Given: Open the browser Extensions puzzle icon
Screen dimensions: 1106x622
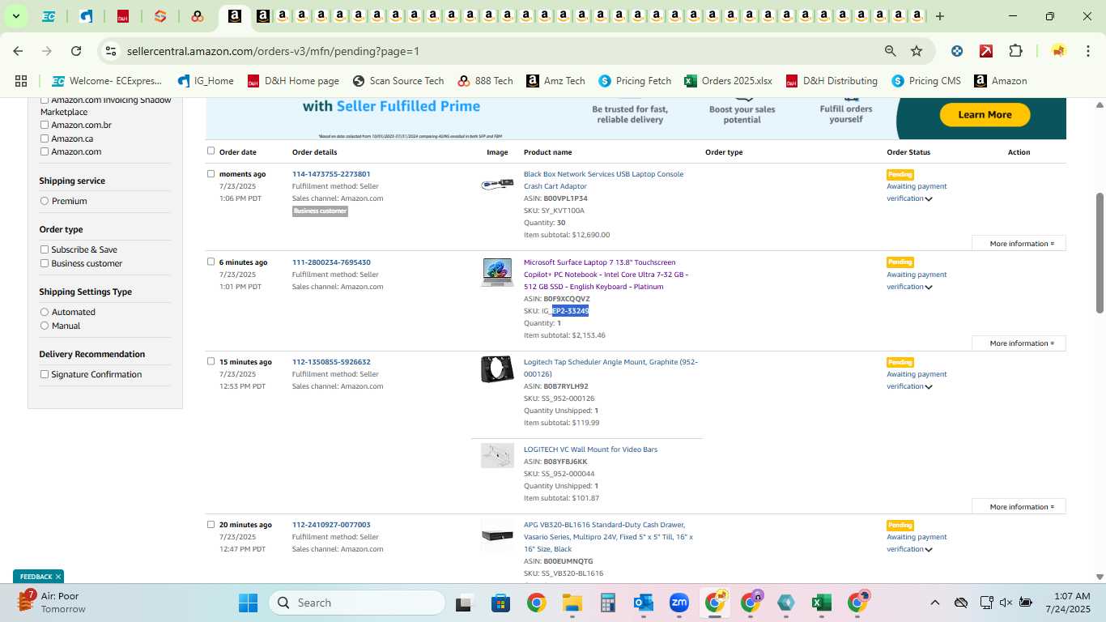Looking at the screenshot, I should pos(1016,51).
